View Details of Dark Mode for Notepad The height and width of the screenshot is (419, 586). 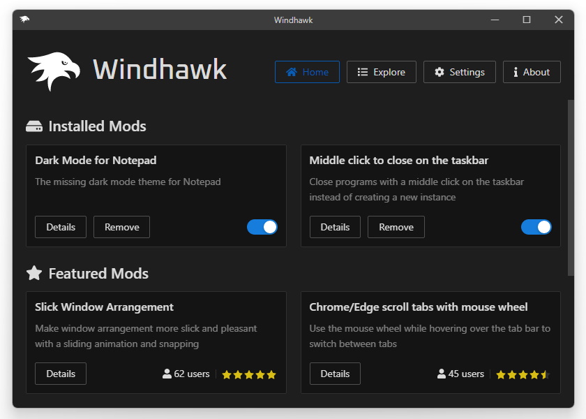(x=60, y=227)
